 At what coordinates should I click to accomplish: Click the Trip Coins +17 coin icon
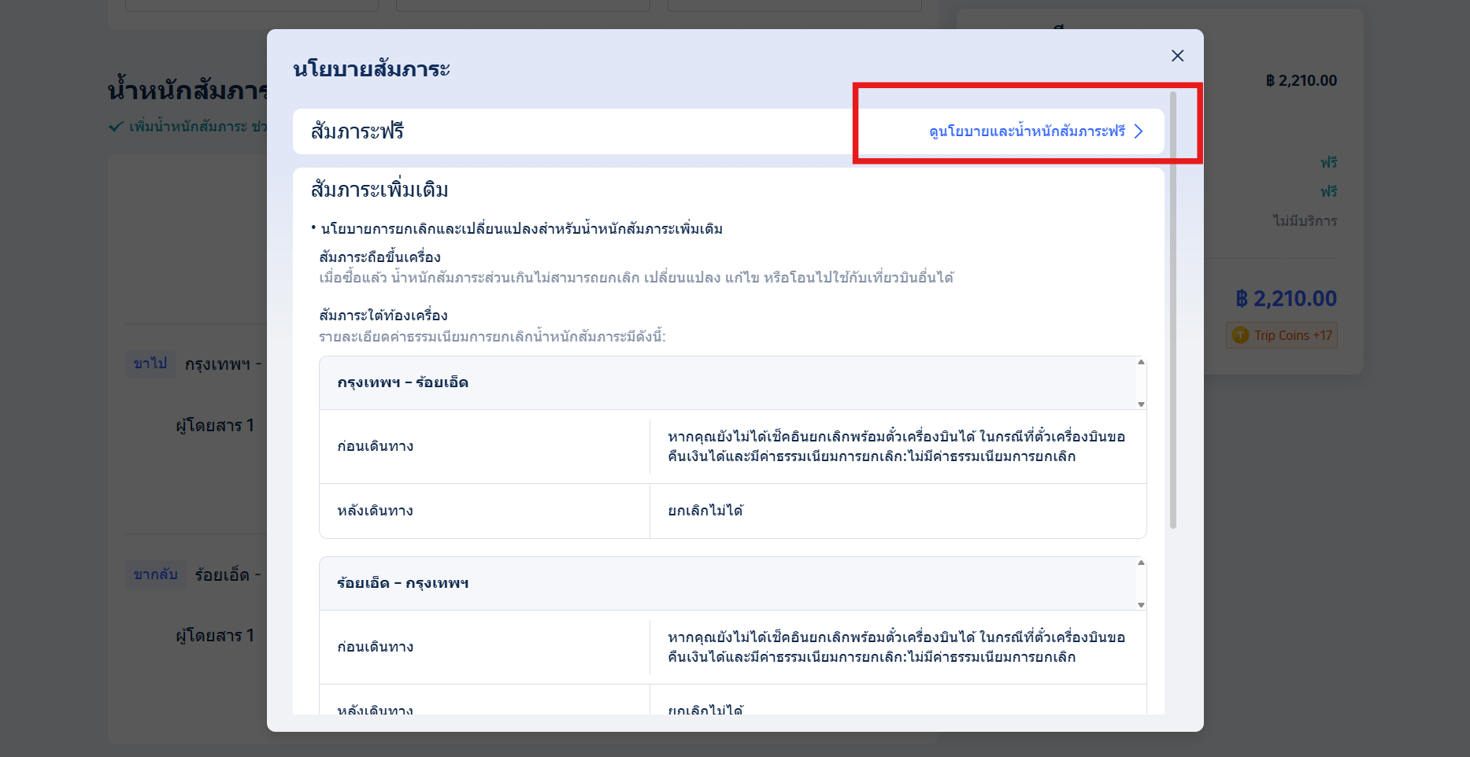pyautogui.click(x=1240, y=335)
